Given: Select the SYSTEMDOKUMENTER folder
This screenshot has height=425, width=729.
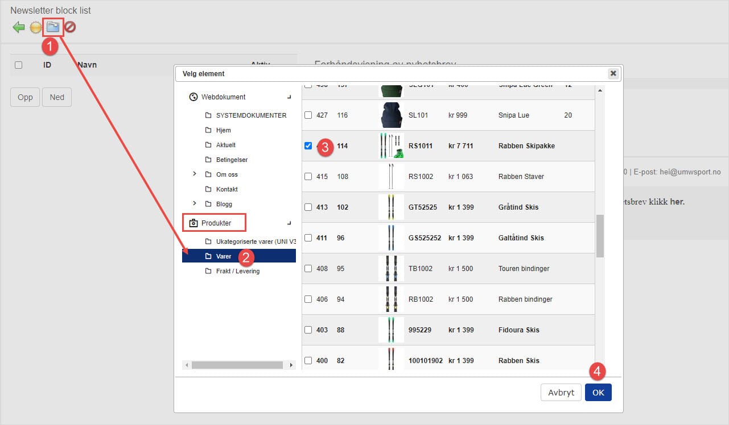Looking at the screenshot, I should [x=251, y=115].
